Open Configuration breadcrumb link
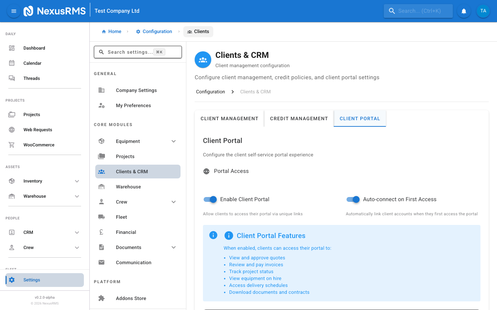Viewport: 497px width, 310px height. [x=154, y=32]
